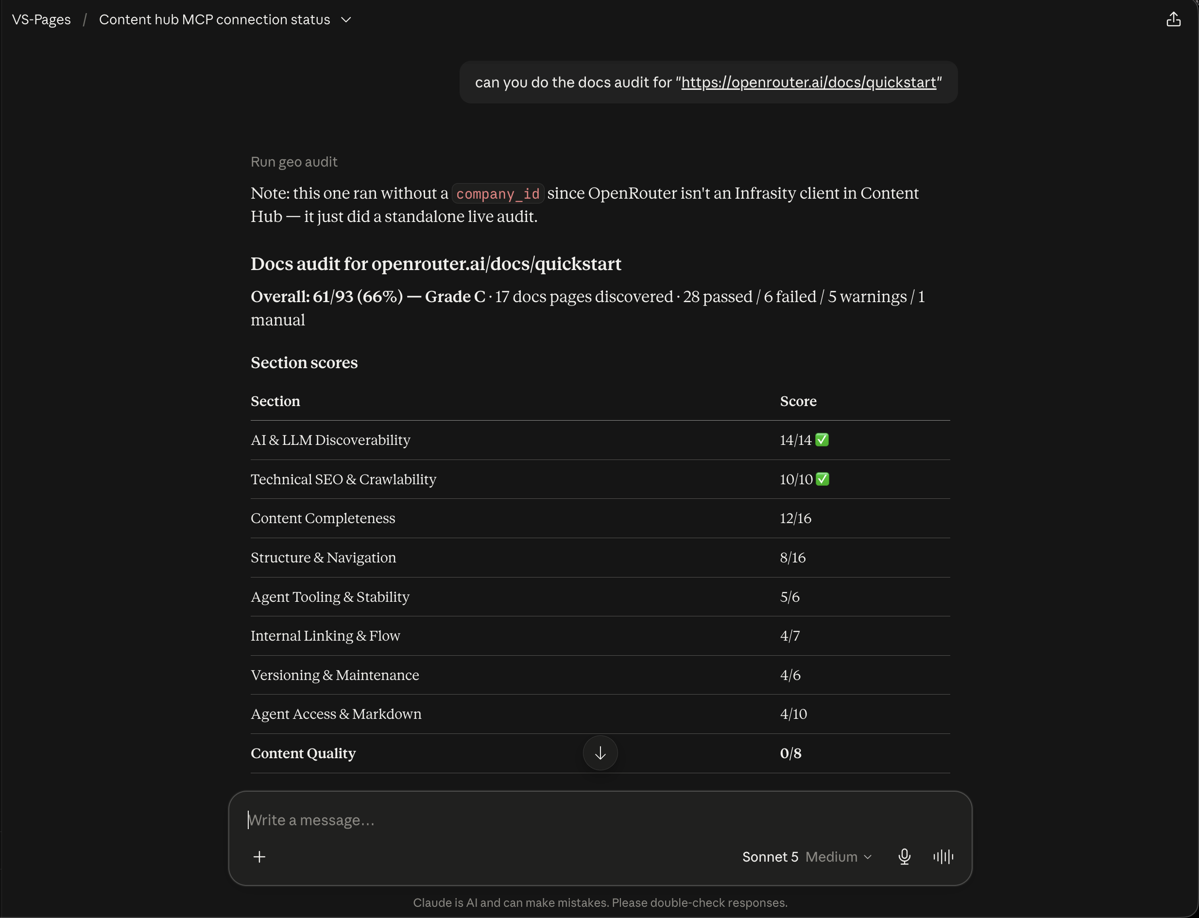Click the 4/6 score cell
Viewport: 1199px width, 918px height.
790,675
